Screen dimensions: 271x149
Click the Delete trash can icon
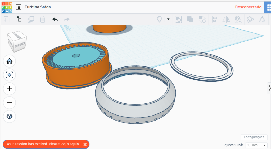[43, 19]
